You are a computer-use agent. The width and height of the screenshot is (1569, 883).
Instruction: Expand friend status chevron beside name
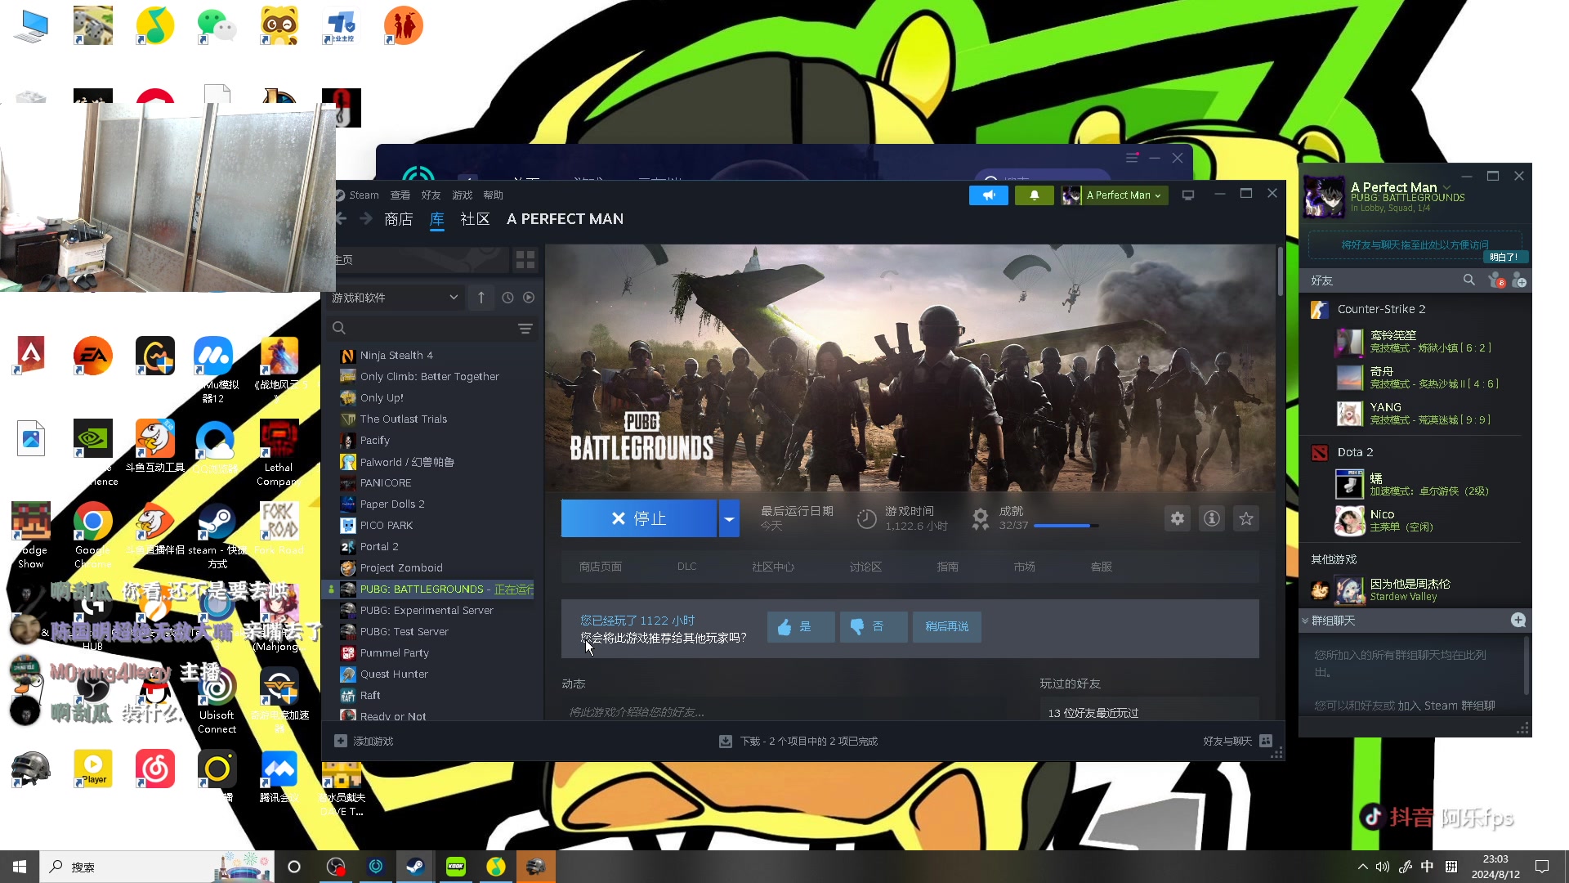(1447, 187)
